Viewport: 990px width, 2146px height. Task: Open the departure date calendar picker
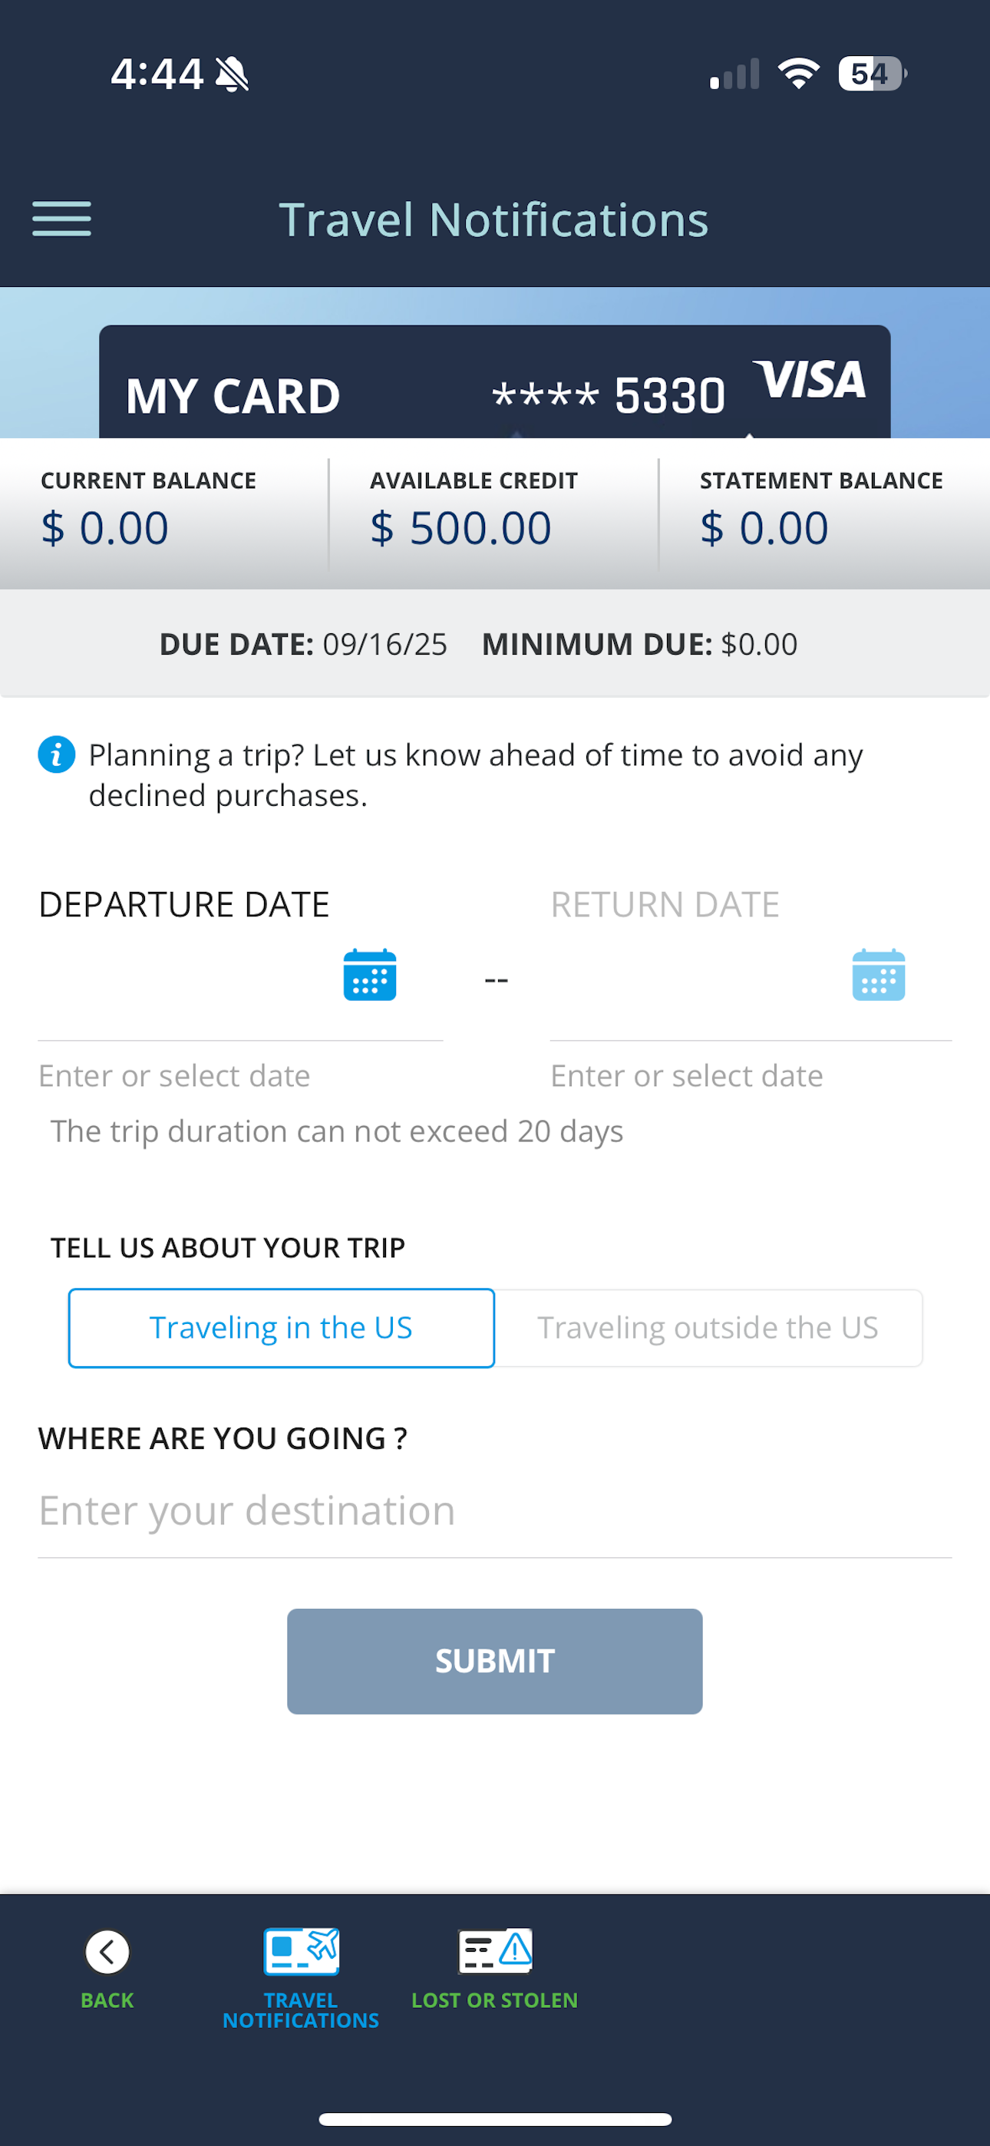(x=370, y=975)
